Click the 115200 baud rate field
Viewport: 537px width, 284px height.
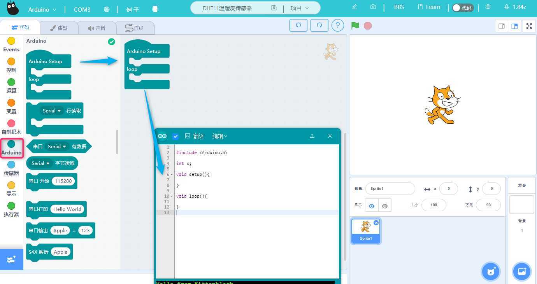[x=63, y=181]
